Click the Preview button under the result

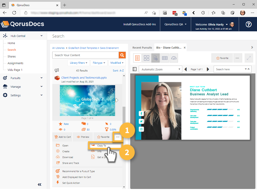pos(83,137)
